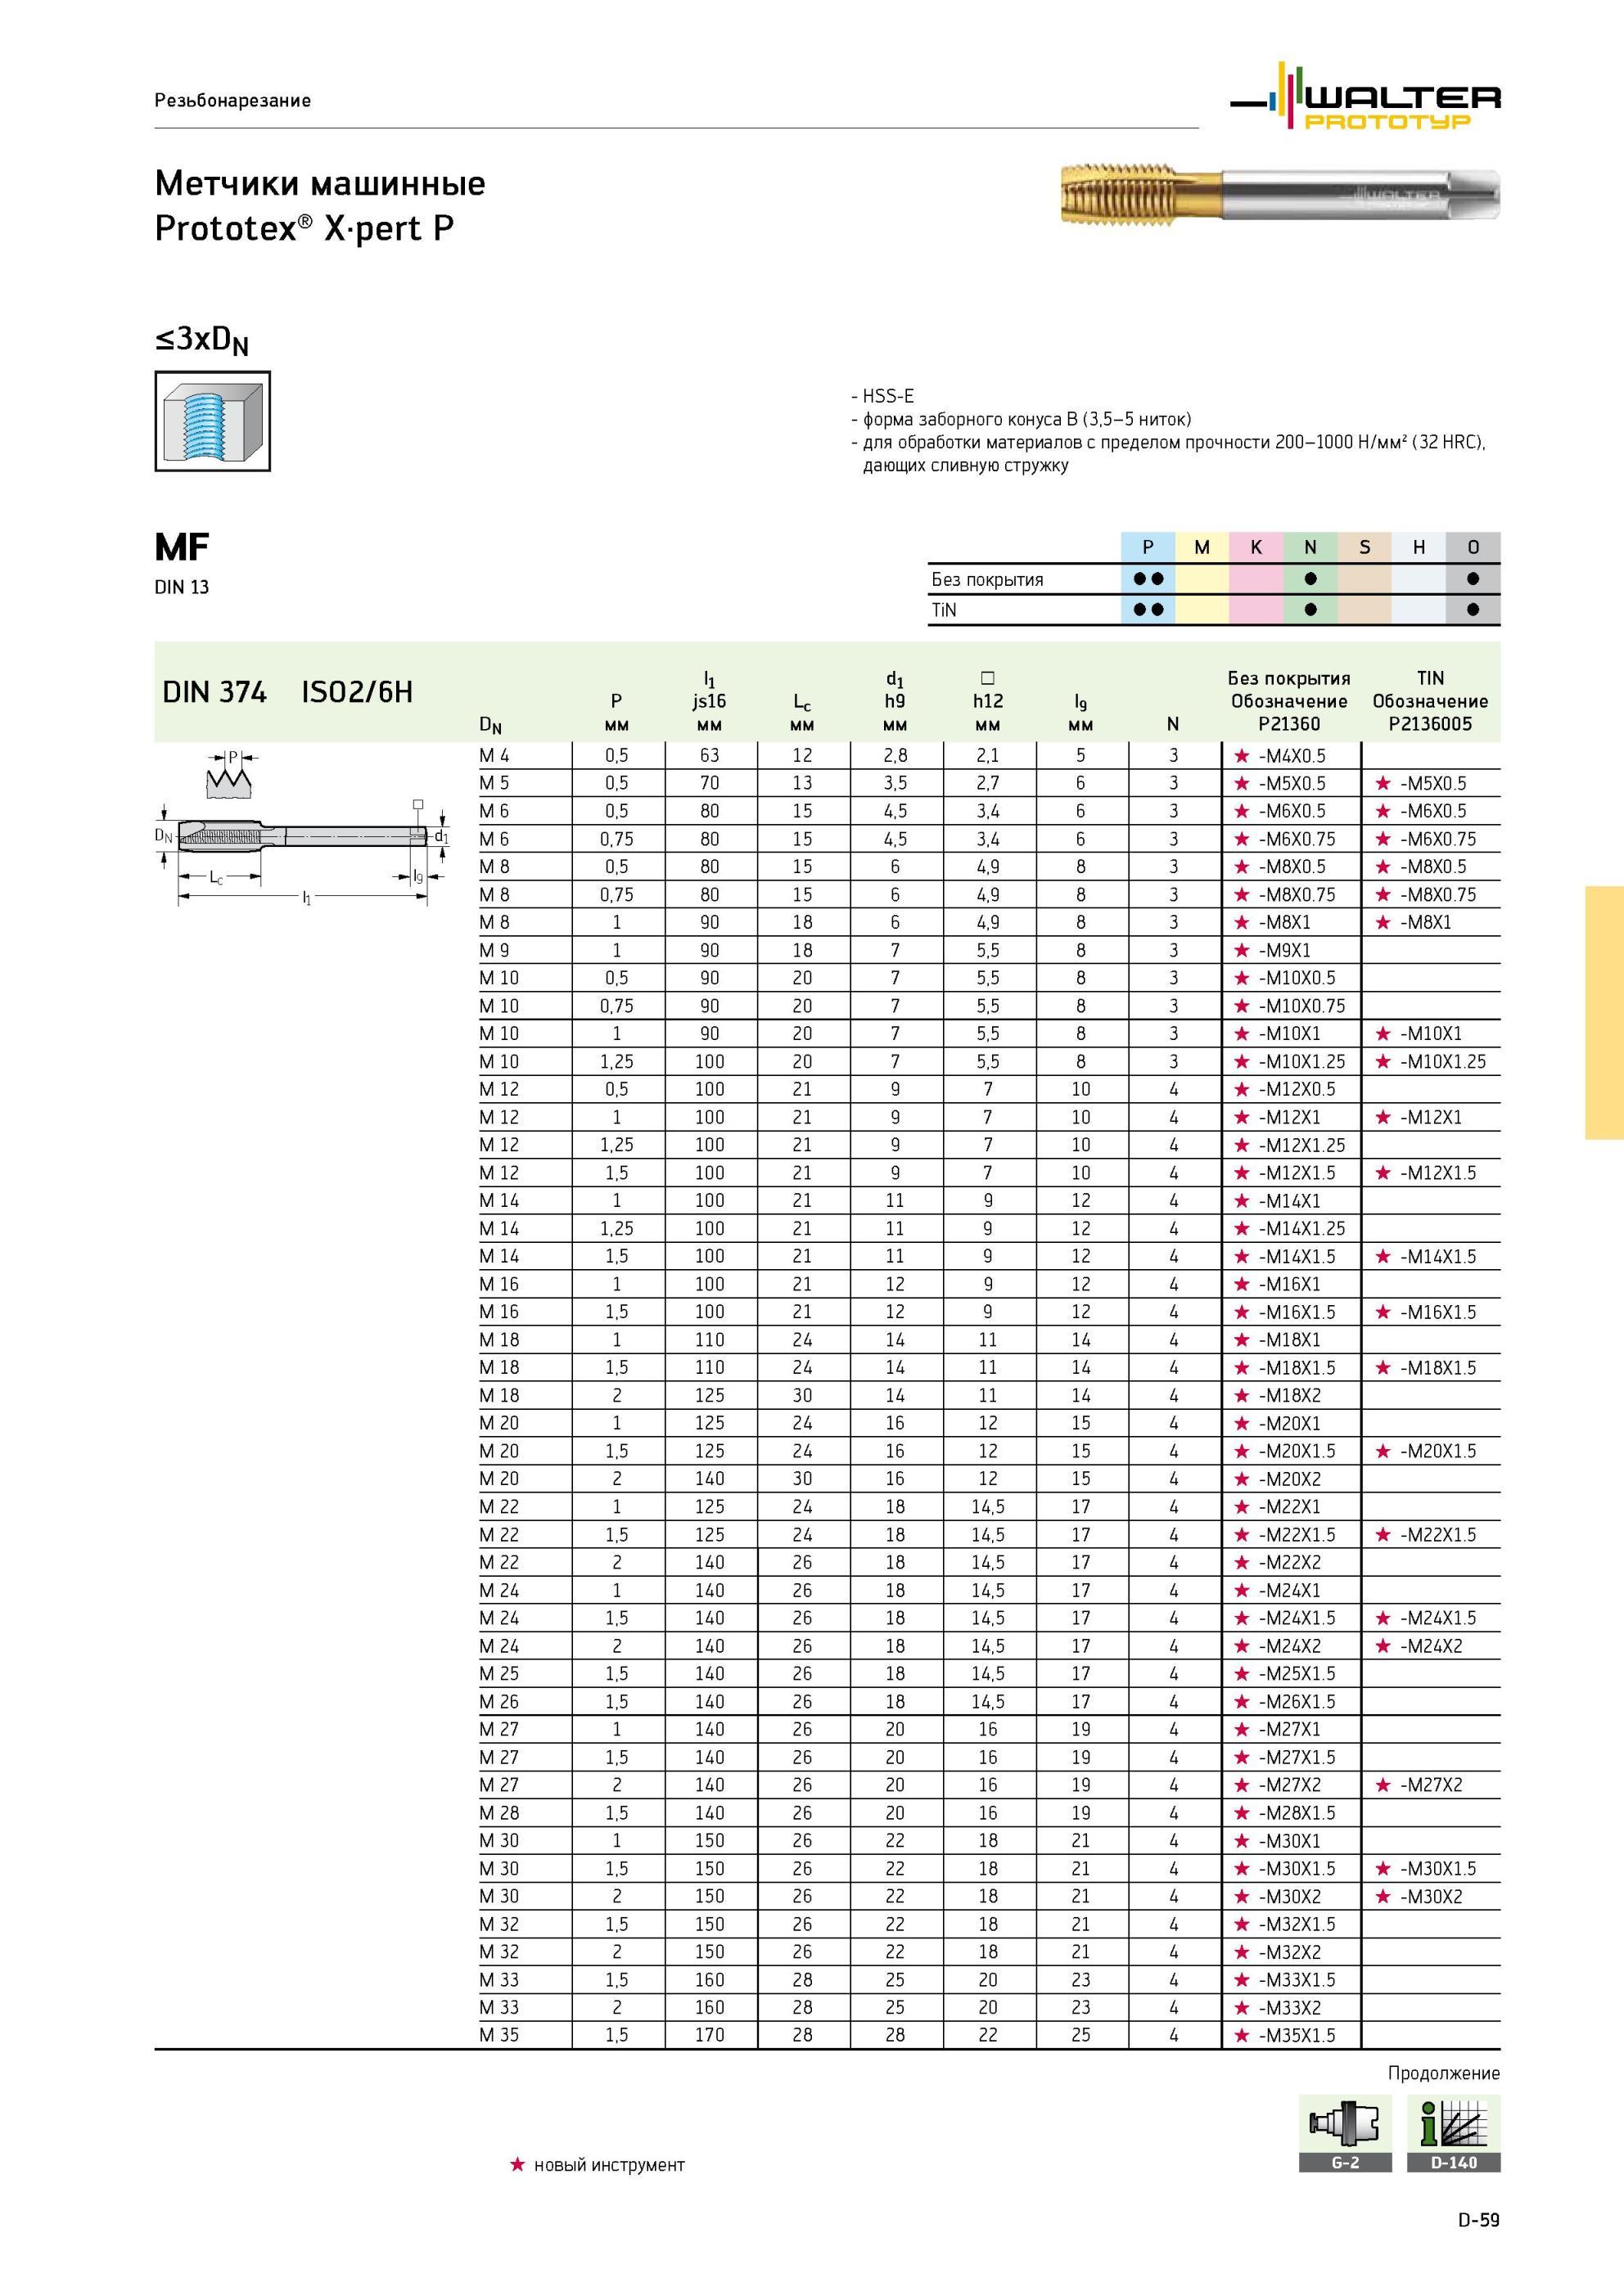The image size is (1624, 2296).
Task: Select the pink K material group cell
Action: (1256, 547)
